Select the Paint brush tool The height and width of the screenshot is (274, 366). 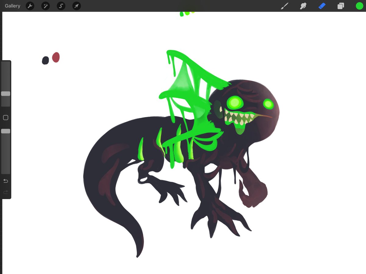point(284,6)
